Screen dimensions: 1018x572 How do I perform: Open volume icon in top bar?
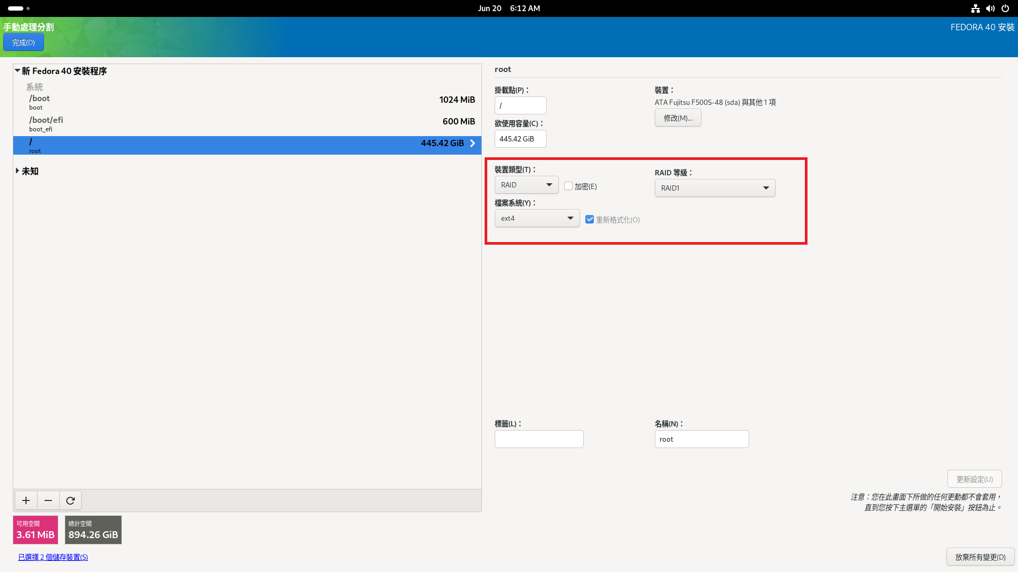click(990, 8)
